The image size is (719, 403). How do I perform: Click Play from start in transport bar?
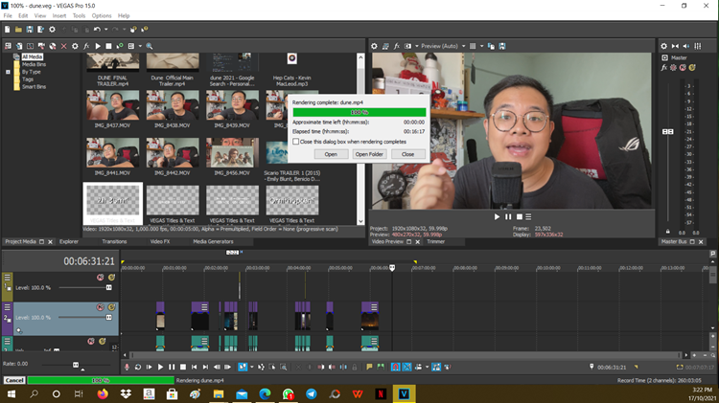149,367
